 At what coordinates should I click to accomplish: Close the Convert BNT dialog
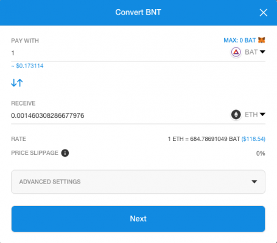[264, 13]
